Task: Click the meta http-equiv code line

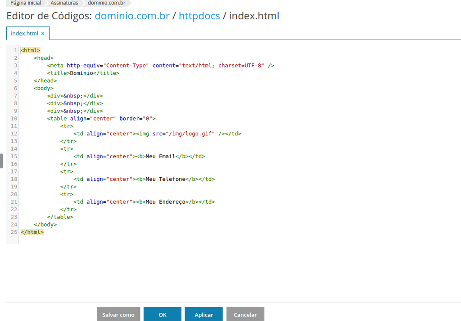Action: (x=160, y=65)
